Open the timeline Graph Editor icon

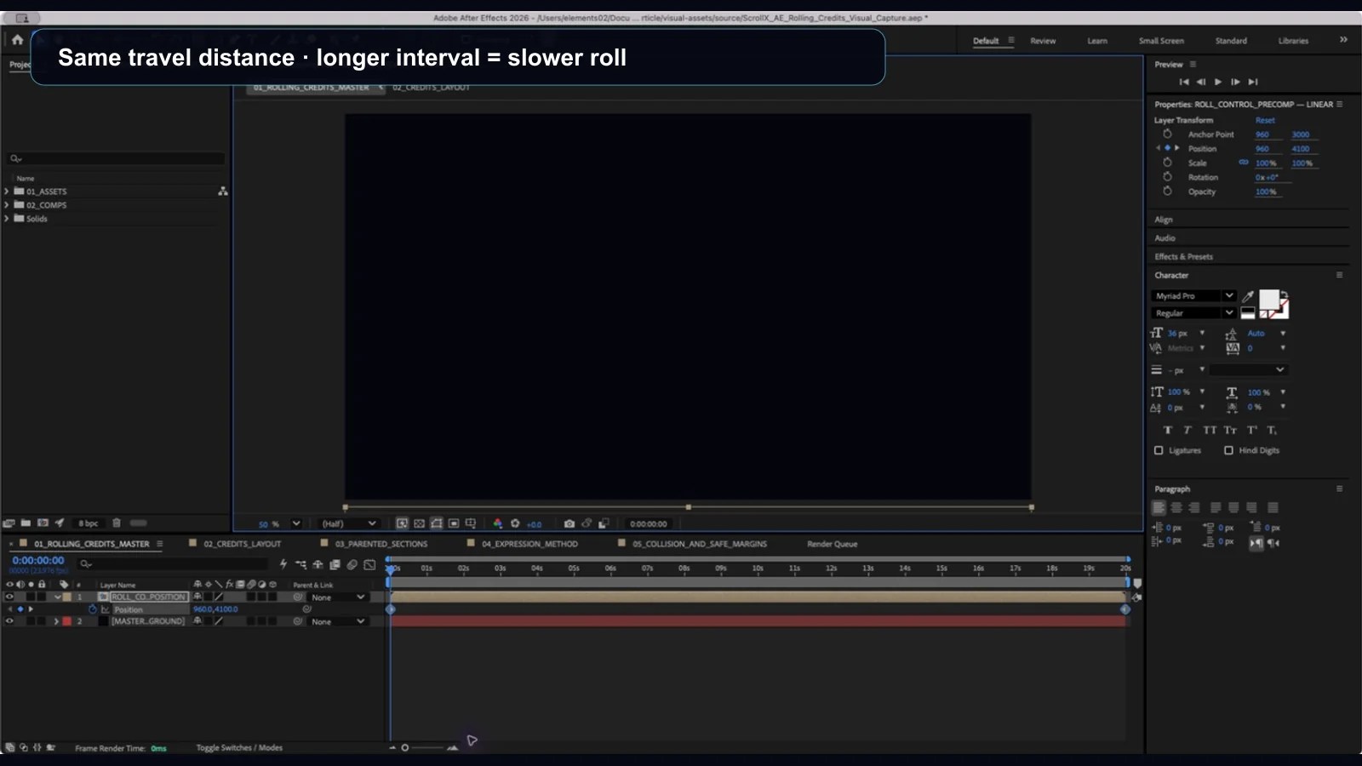[369, 564]
